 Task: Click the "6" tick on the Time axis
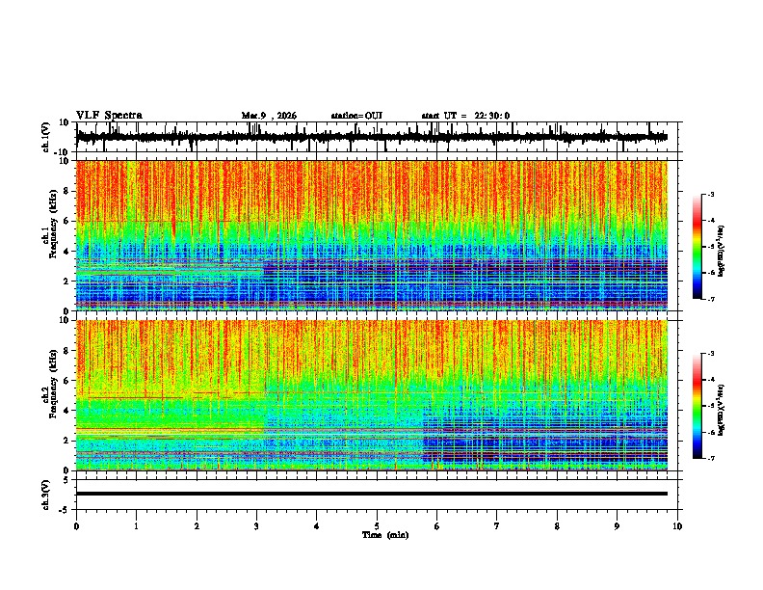[x=437, y=526]
